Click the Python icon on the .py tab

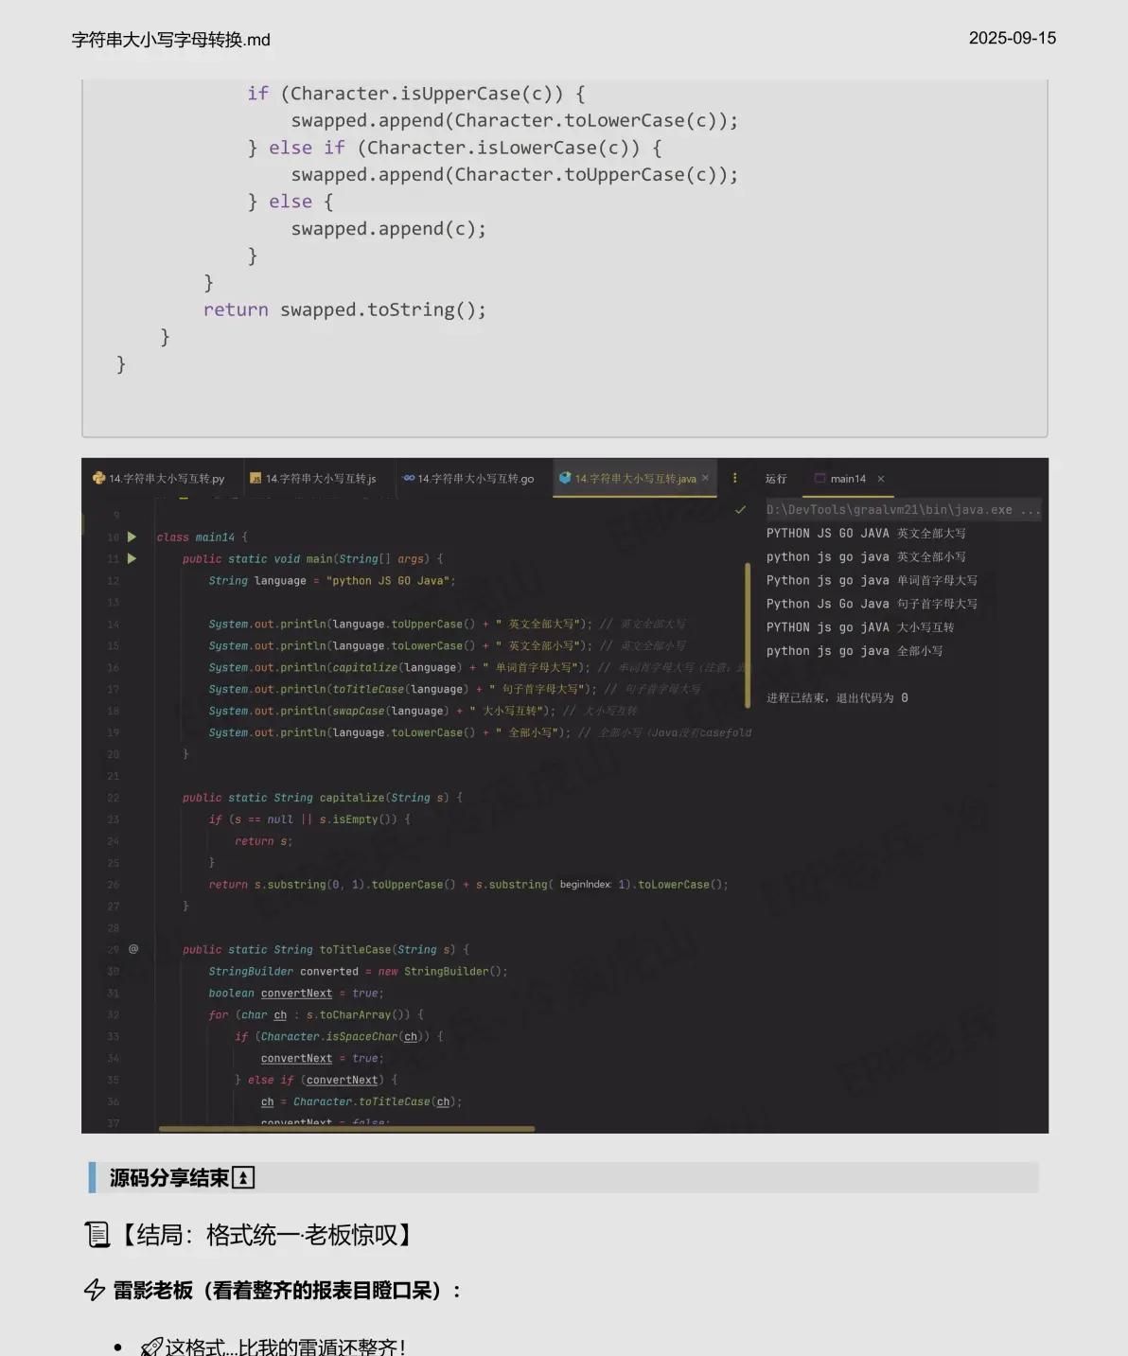coord(98,478)
